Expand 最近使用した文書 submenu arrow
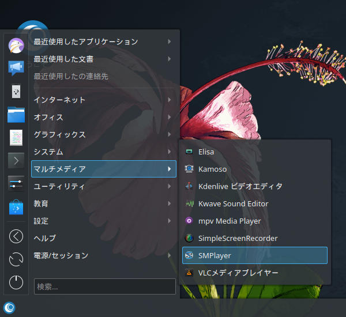 (169, 59)
